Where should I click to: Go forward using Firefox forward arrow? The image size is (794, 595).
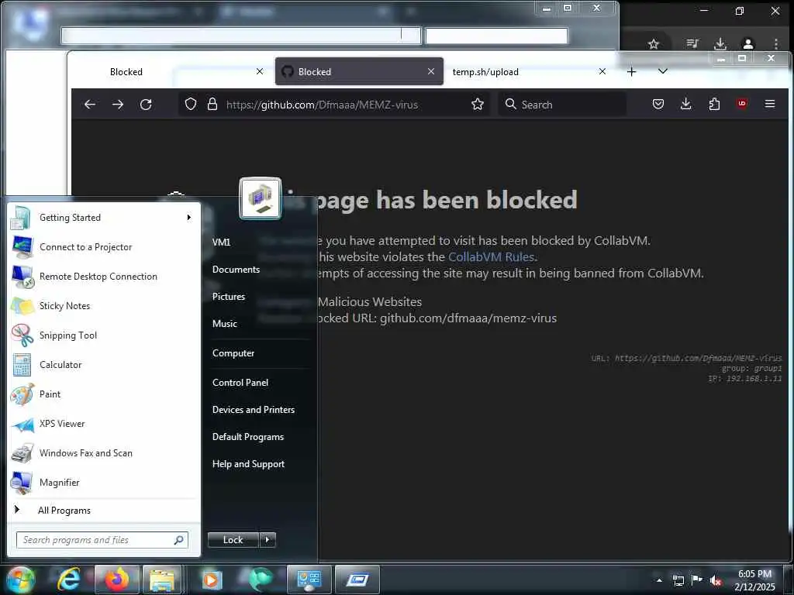[x=118, y=105]
